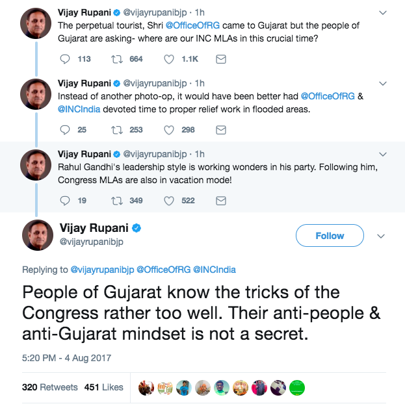
Task: Open Vijay Rupani's large profile picture
Action: pos(37,235)
